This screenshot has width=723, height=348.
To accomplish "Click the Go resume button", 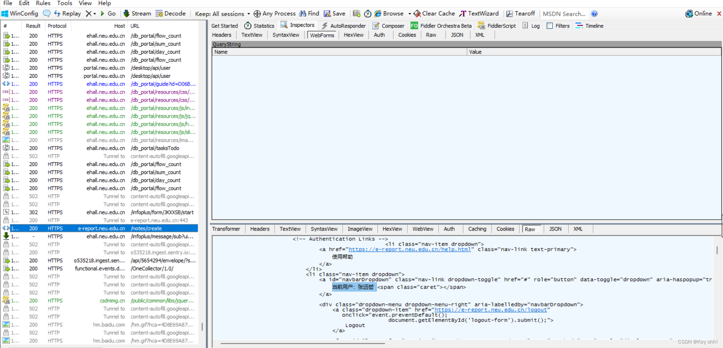I will click(108, 14).
